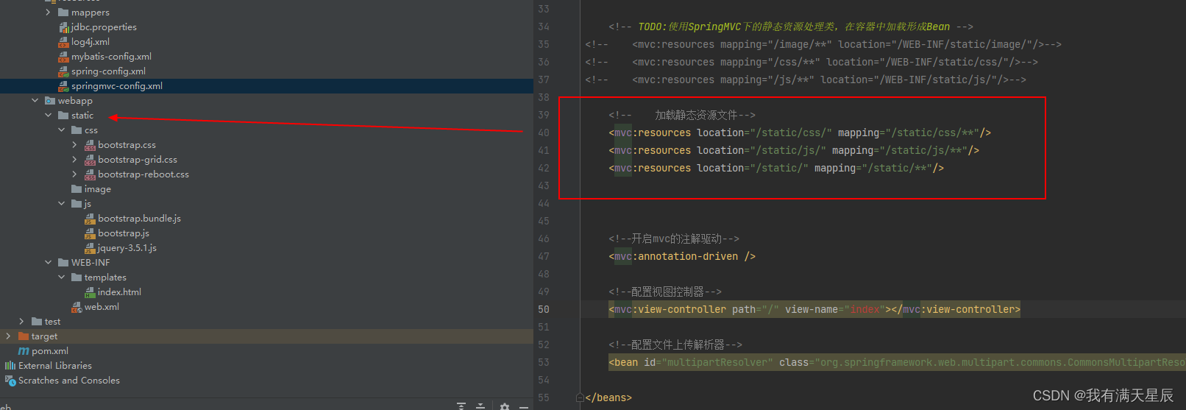Click the spring-config.xml file icon
1186x410 pixels.
coord(64,71)
